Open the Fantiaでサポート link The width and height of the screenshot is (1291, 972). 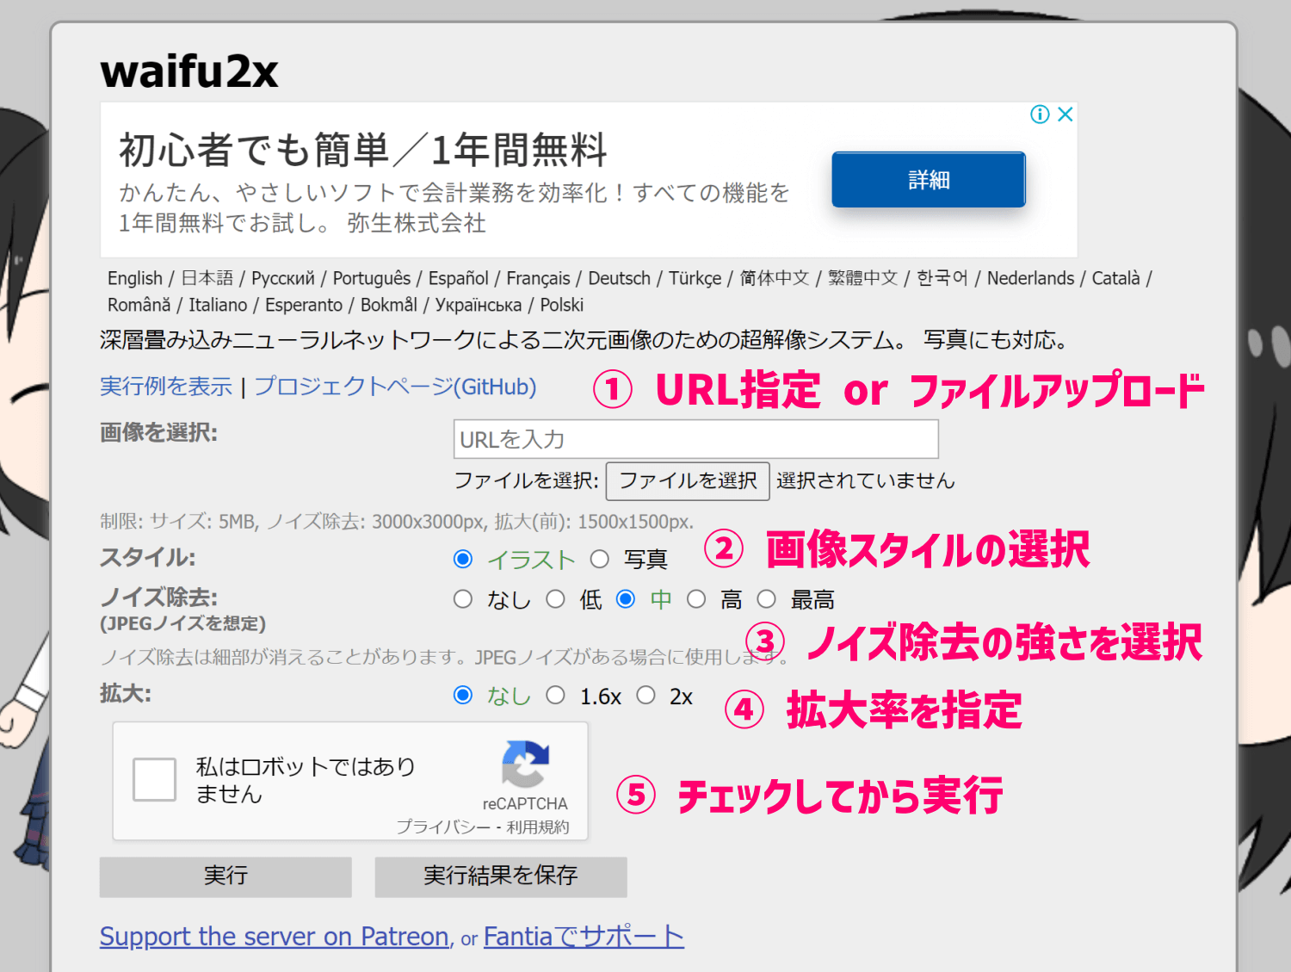tap(584, 937)
